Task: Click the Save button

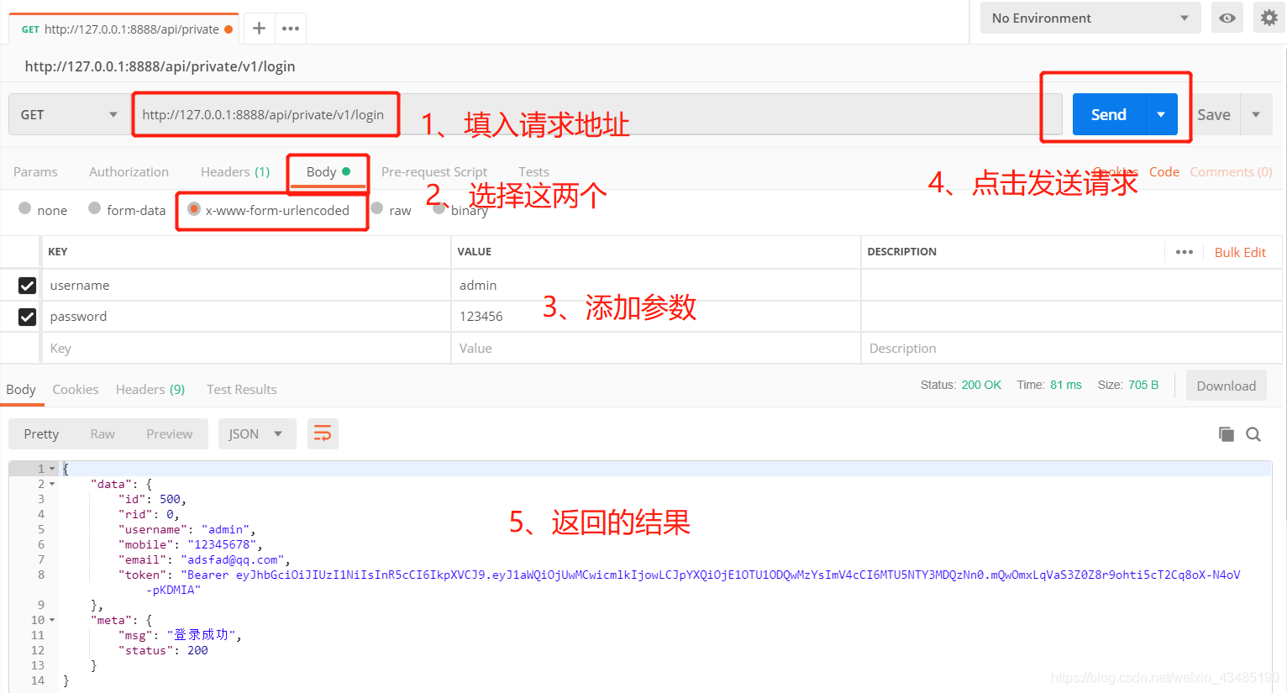Action: coord(1214,114)
